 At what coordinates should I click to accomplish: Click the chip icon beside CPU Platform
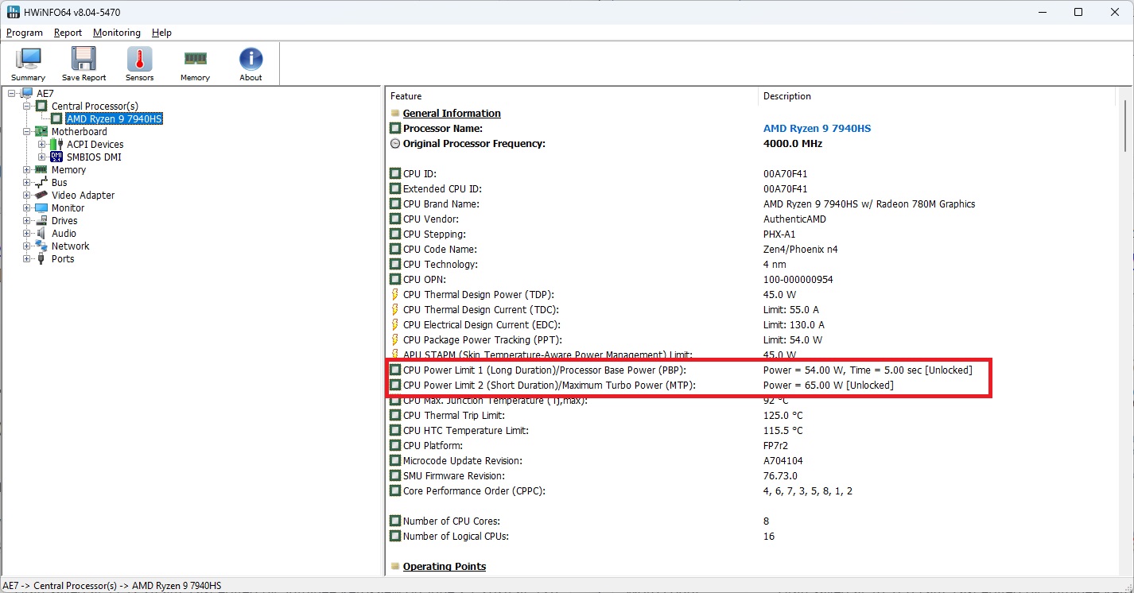[x=395, y=446]
